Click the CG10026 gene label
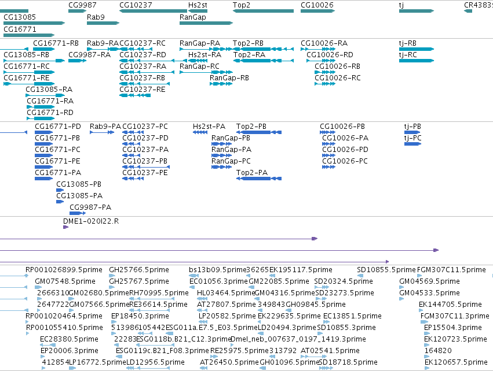 click(317, 5)
